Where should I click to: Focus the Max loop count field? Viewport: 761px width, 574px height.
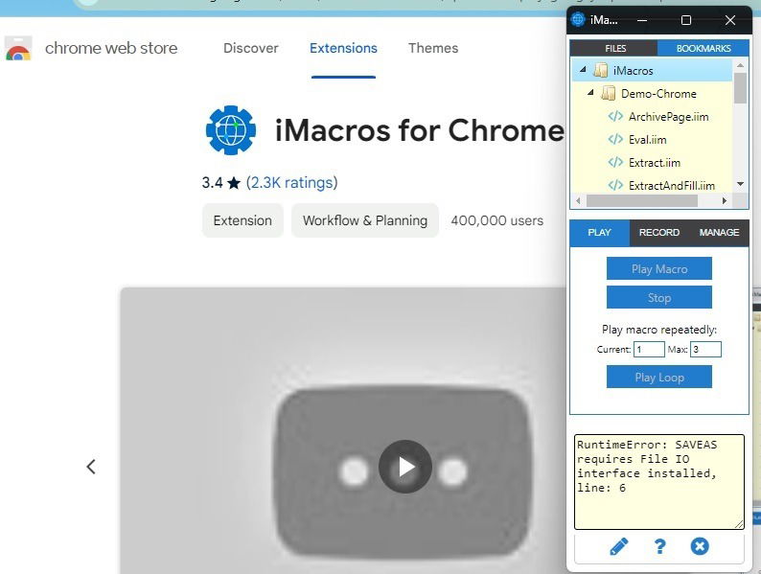(705, 350)
